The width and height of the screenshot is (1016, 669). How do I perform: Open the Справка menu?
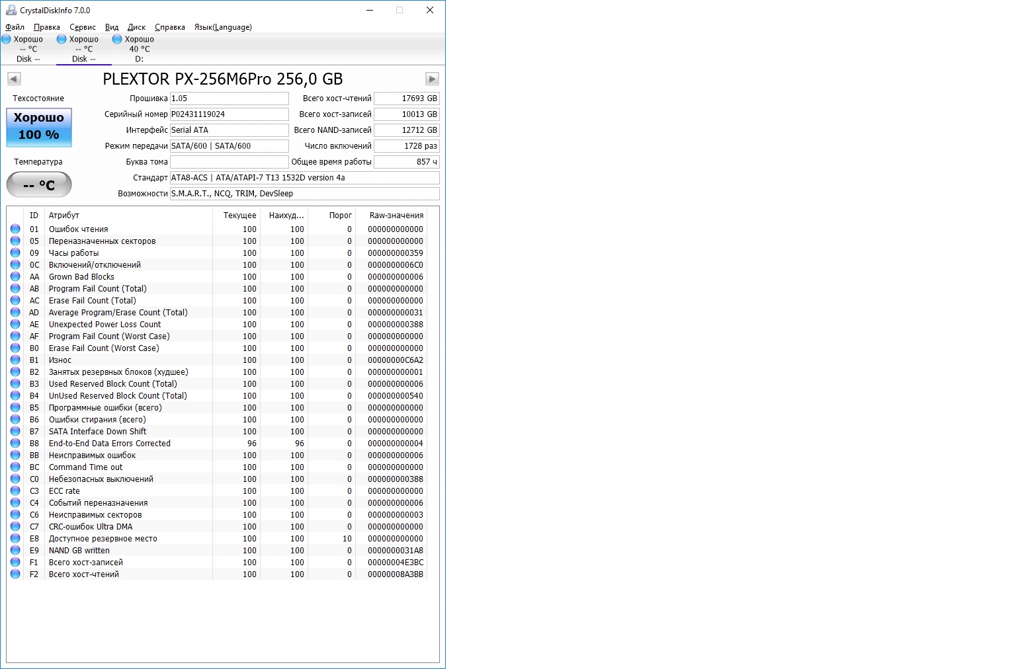(x=170, y=27)
